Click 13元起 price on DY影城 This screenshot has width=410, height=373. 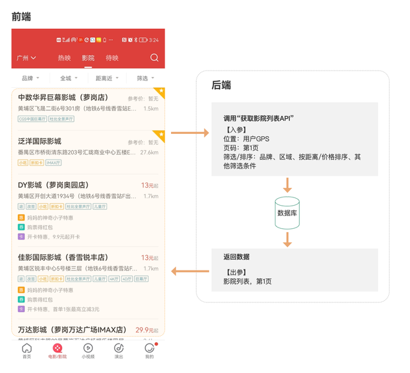coord(149,185)
